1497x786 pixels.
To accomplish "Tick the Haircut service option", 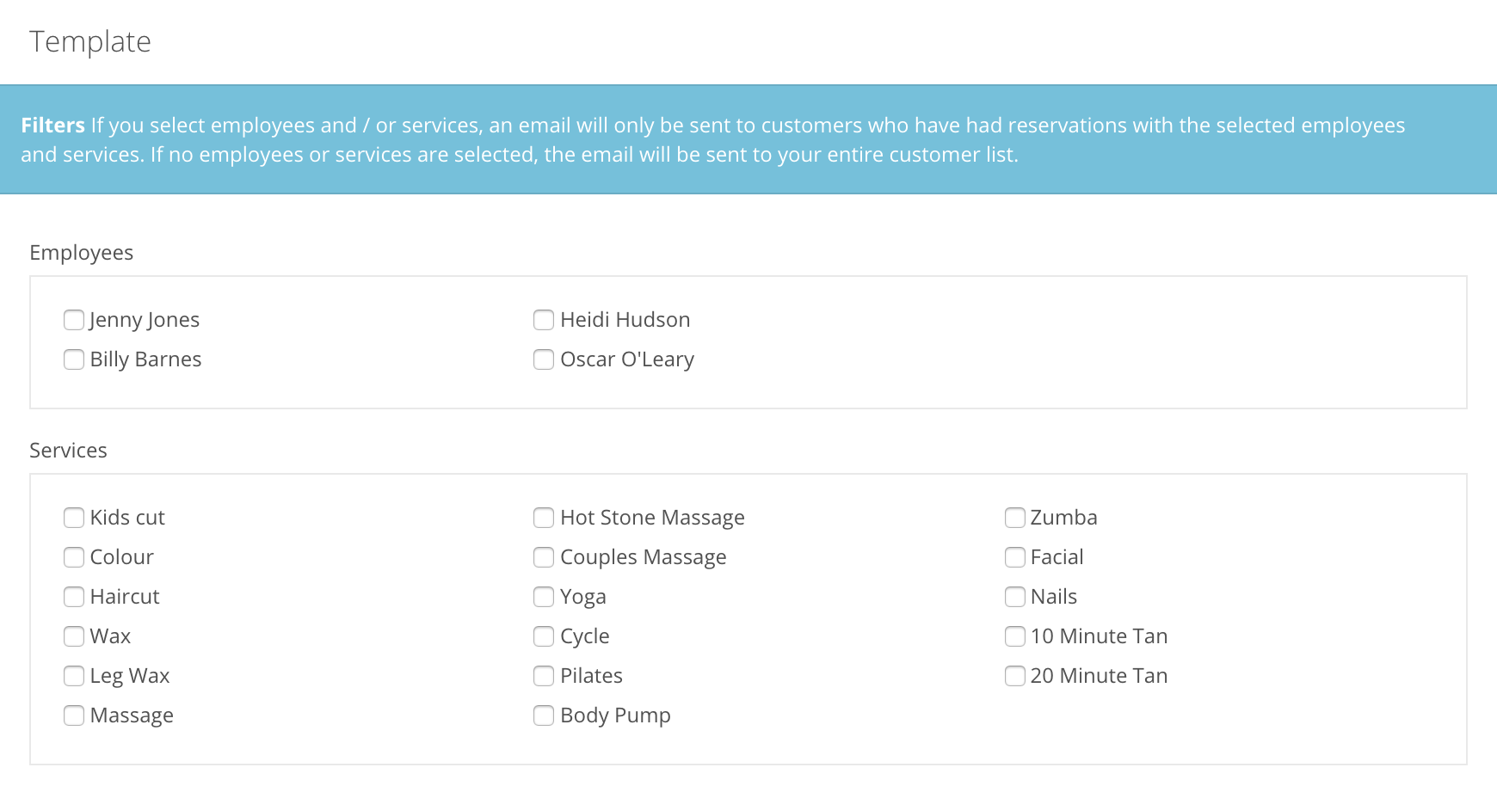I will (x=74, y=597).
